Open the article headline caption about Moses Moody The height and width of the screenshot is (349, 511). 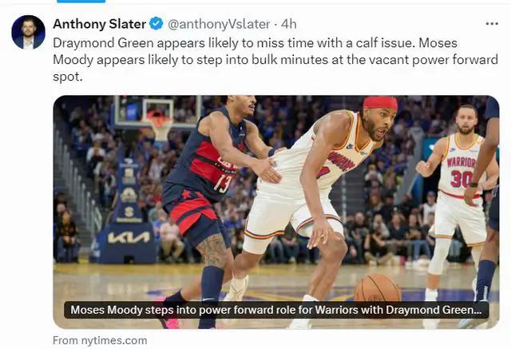(276, 310)
